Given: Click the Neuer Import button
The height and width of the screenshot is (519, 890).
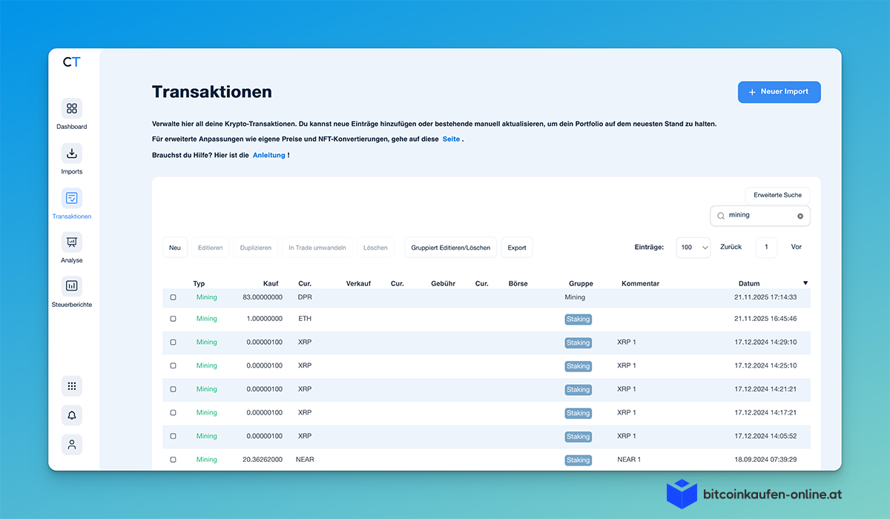Looking at the screenshot, I should [x=779, y=92].
